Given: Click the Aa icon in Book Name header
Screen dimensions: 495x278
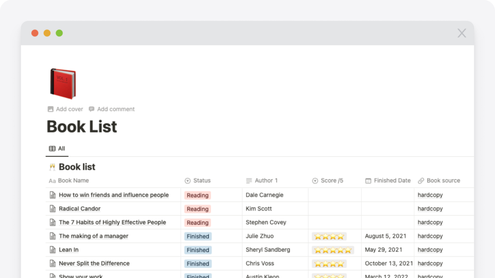Looking at the screenshot, I should [52, 181].
